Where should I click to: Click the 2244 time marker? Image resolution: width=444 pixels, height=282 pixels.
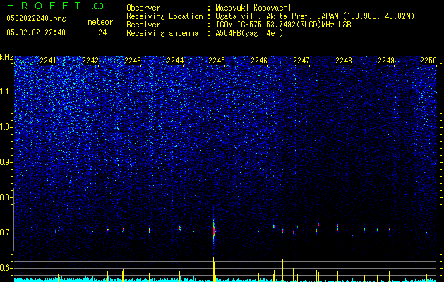click(x=175, y=60)
